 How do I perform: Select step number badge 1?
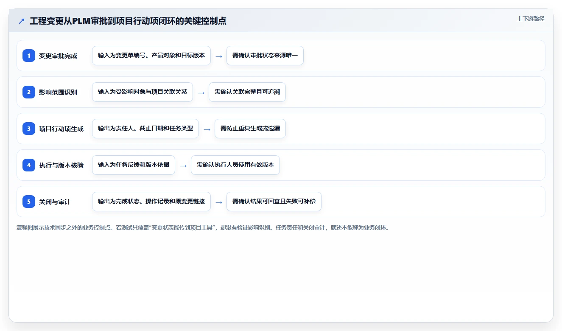pos(29,56)
